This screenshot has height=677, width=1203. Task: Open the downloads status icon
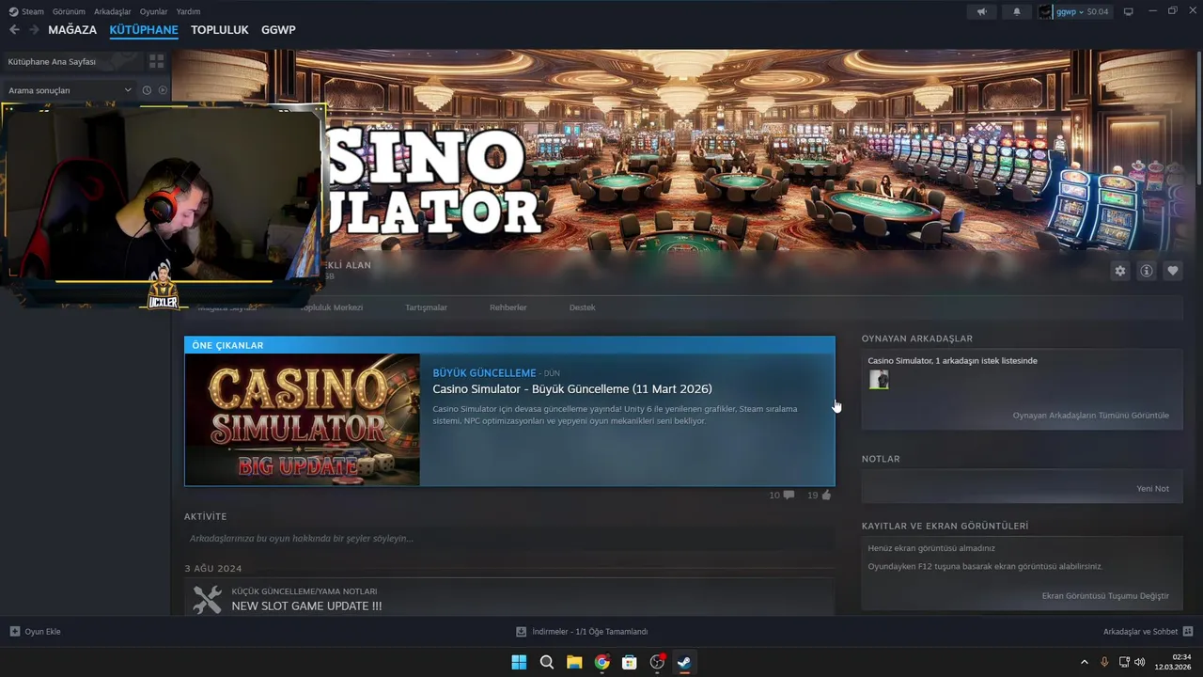[x=521, y=631]
